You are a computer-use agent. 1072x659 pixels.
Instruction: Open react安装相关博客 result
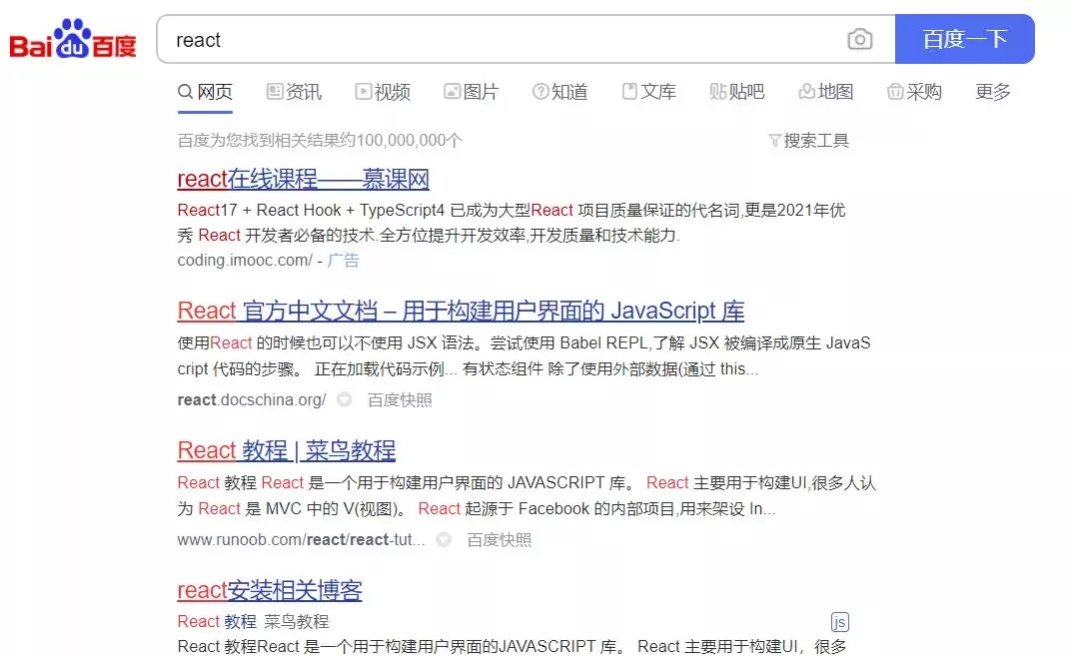[x=270, y=590]
